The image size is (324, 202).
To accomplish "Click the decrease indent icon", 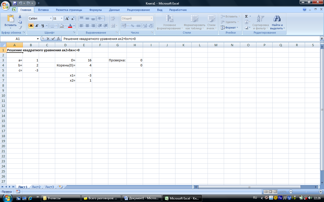I will 99,26.
